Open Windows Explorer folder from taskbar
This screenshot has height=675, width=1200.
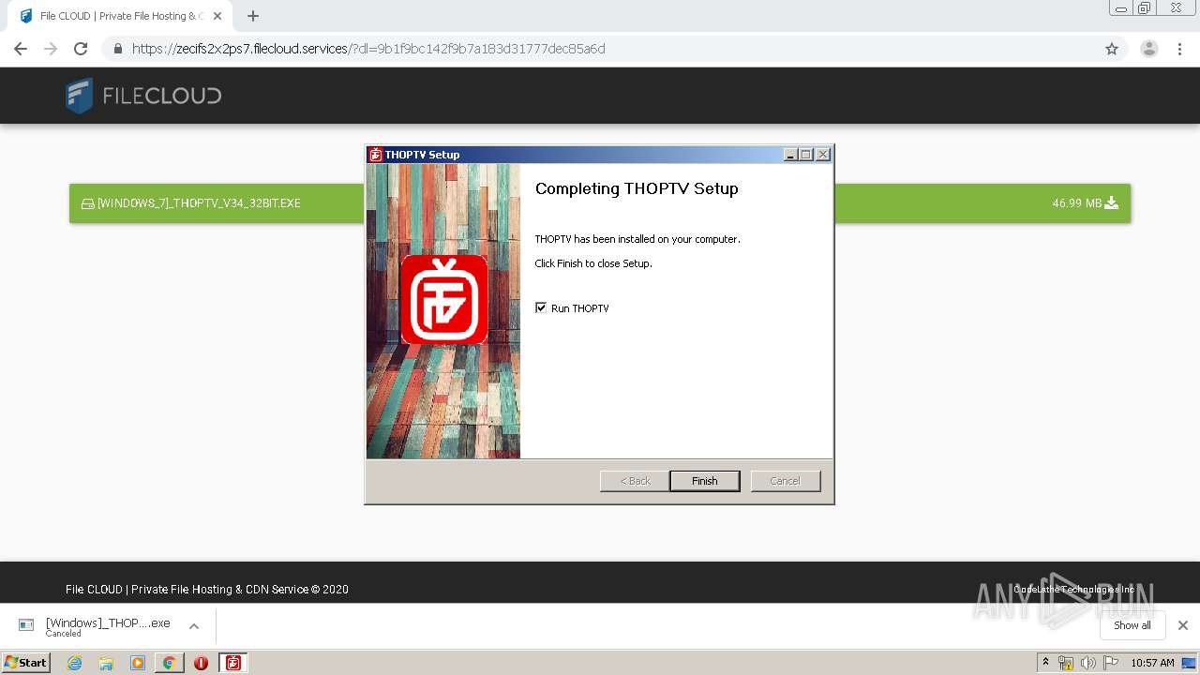(106, 663)
